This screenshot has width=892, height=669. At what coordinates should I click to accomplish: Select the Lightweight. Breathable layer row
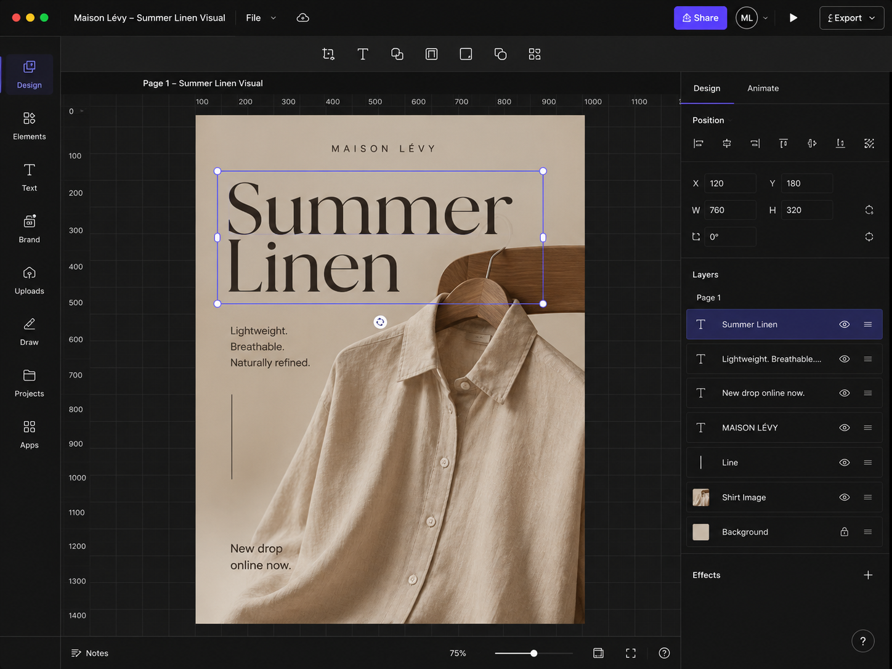click(x=785, y=359)
